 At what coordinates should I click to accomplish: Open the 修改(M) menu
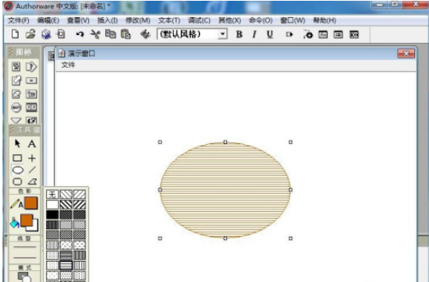click(137, 20)
